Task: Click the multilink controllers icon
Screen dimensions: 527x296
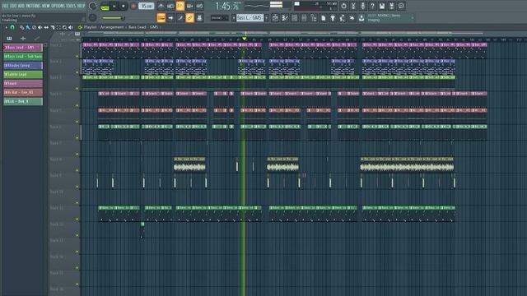Action: pyautogui.click(x=199, y=18)
